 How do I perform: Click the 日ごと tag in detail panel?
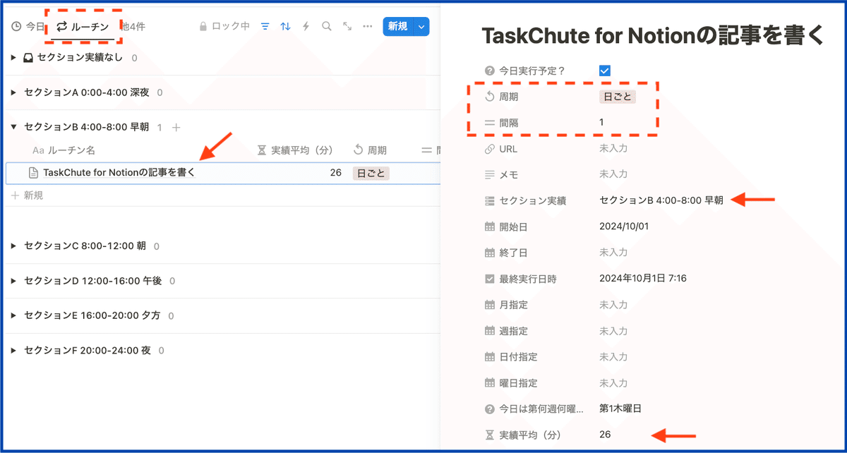[x=618, y=97]
